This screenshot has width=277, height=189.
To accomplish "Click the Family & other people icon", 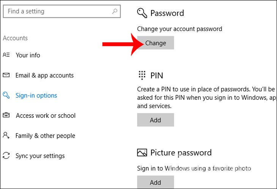I will click(6, 135).
